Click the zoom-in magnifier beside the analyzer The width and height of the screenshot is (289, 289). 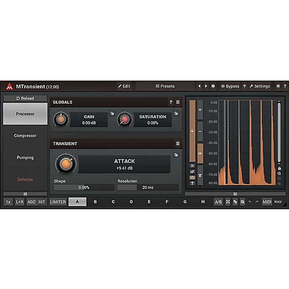(279, 173)
